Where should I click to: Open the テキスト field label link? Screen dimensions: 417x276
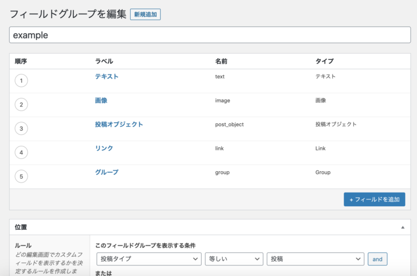click(x=107, y=77)
